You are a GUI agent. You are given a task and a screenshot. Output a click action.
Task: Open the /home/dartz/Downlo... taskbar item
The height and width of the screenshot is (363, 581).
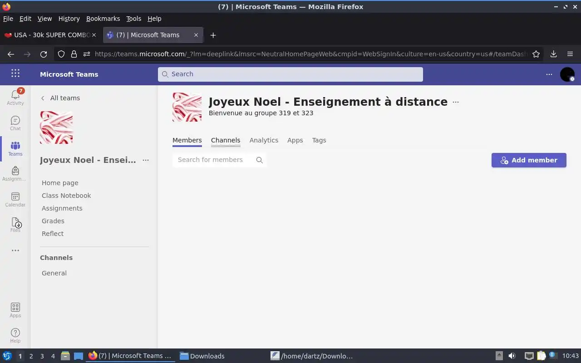[312, 356]
